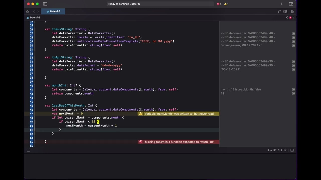Viewport: 321px width, 180px height.
Task: Click 'lastDayOfThisMonth' property name
Action: pos(68,106)
